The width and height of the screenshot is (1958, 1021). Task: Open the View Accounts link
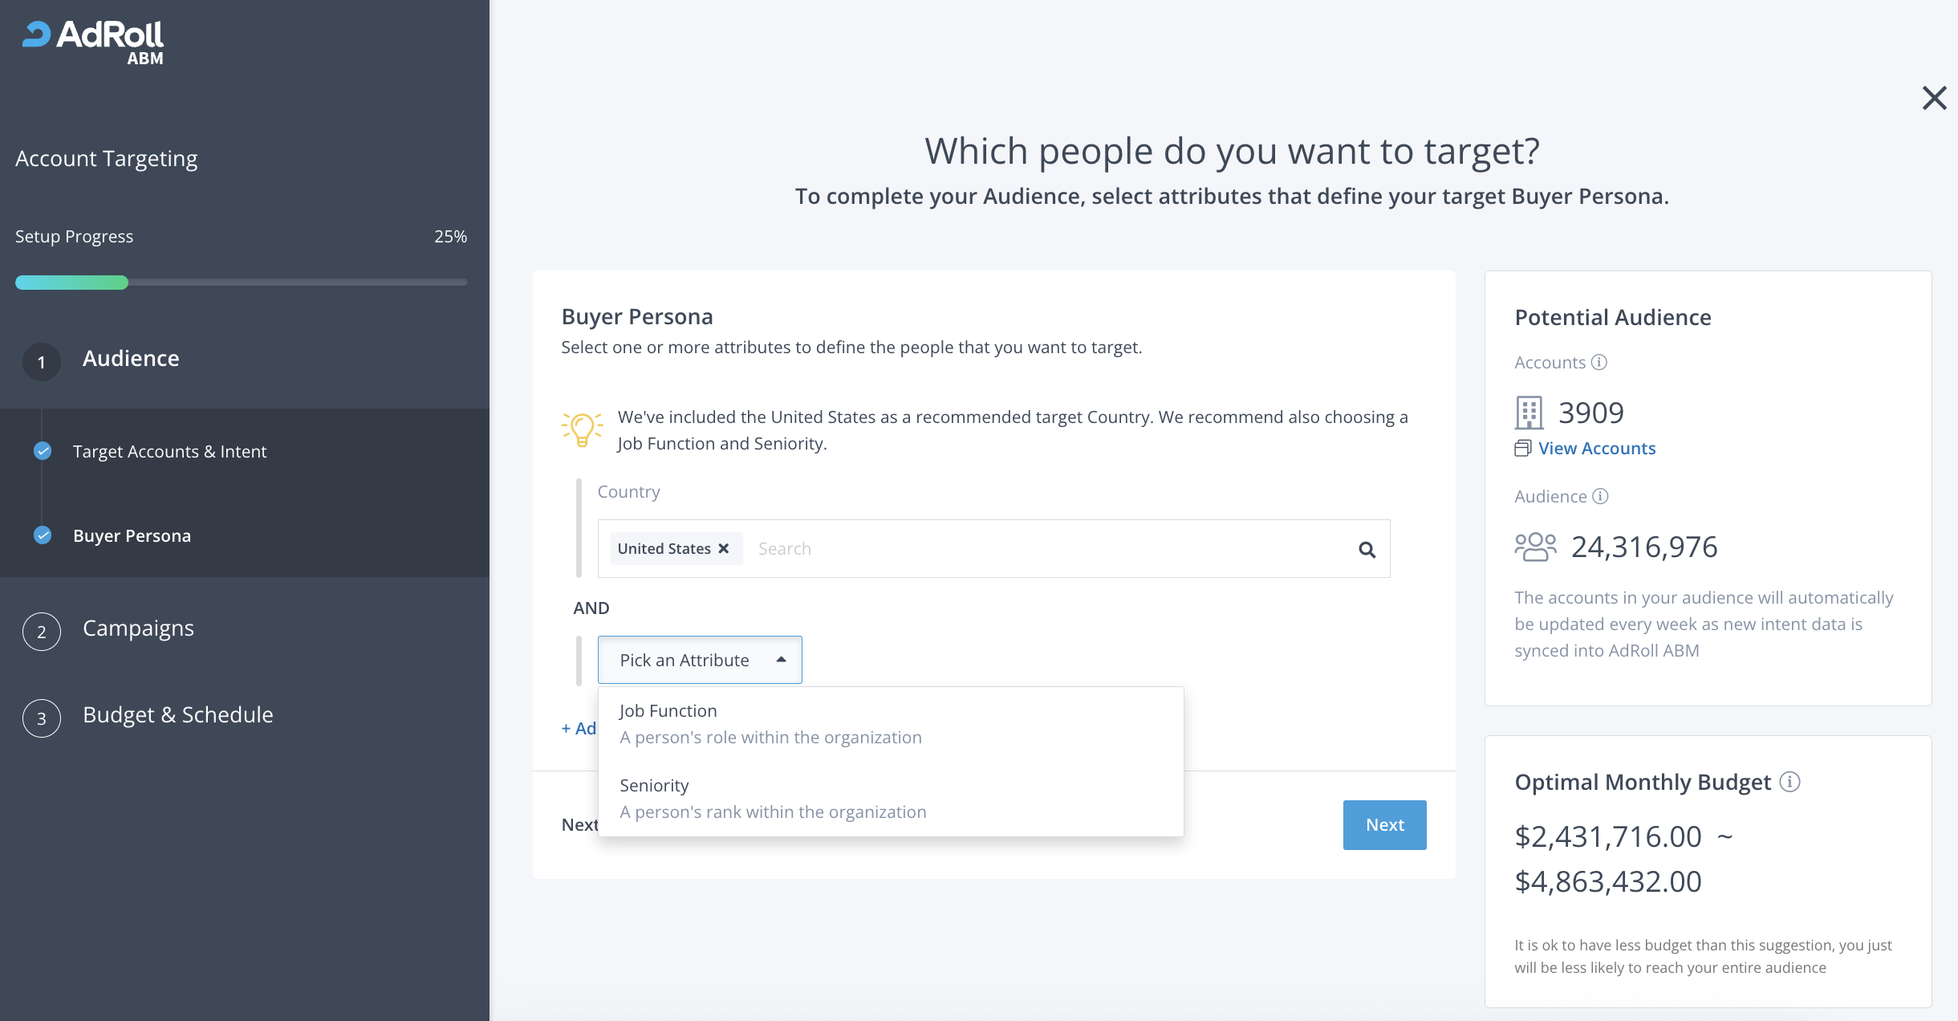tap(1596, 449)
